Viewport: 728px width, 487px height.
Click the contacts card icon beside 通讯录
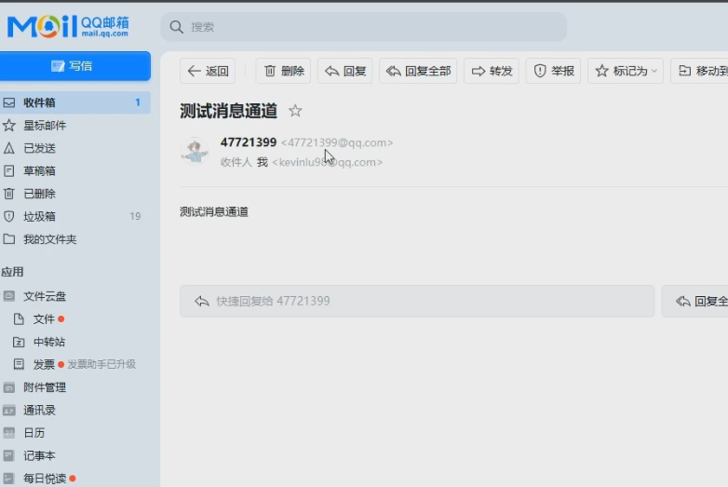click(8, 411)
